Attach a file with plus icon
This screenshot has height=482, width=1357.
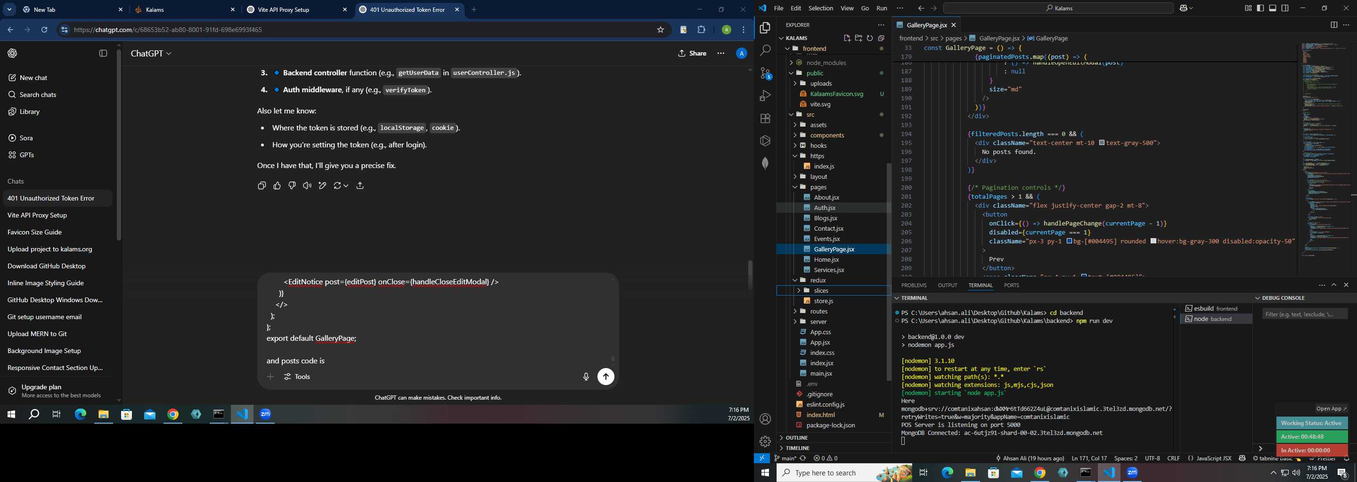271,377
